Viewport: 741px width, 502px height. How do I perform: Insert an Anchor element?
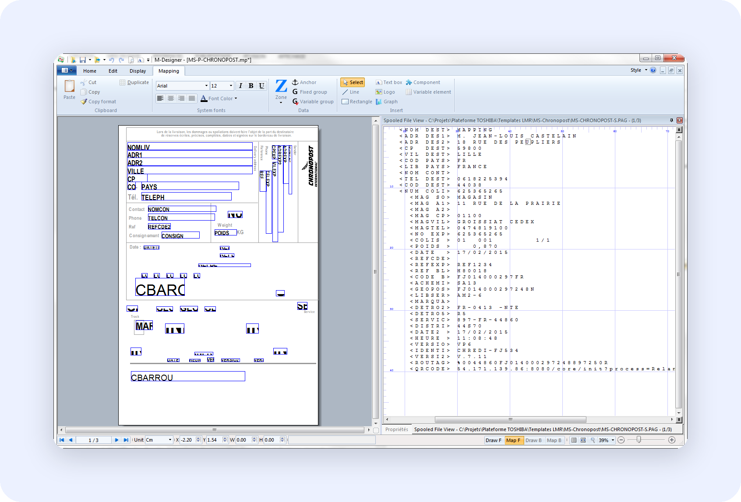[x=304, y=82]
